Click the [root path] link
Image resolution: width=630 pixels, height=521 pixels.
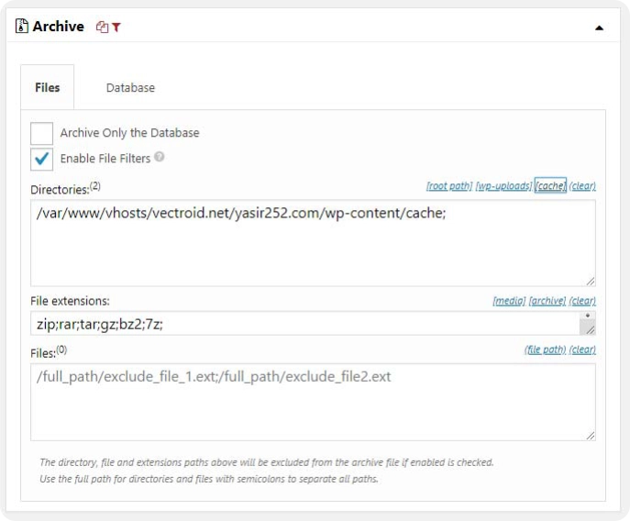tap(449, 185)
